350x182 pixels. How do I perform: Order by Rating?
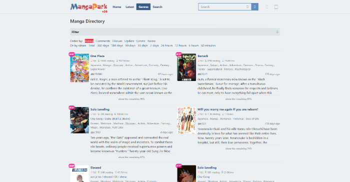coord(89,41)
